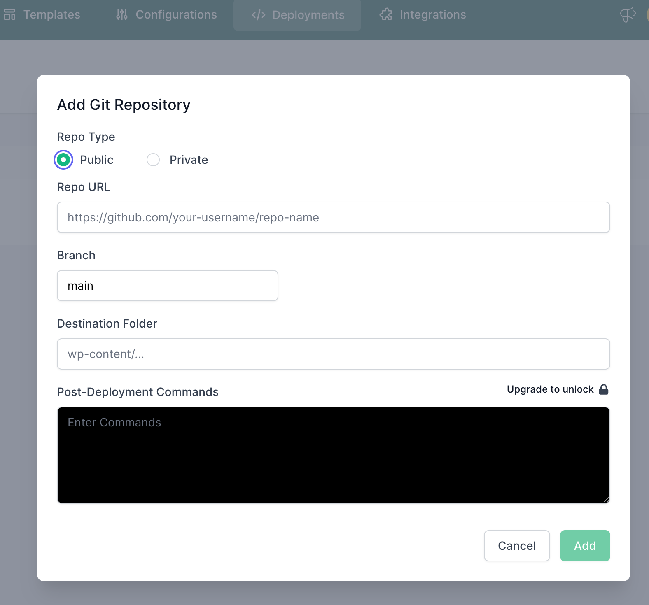Follow the Upgrade to unlock link
Image resolution: width=649 pixels, height=605 pixels.
(550, 389)
